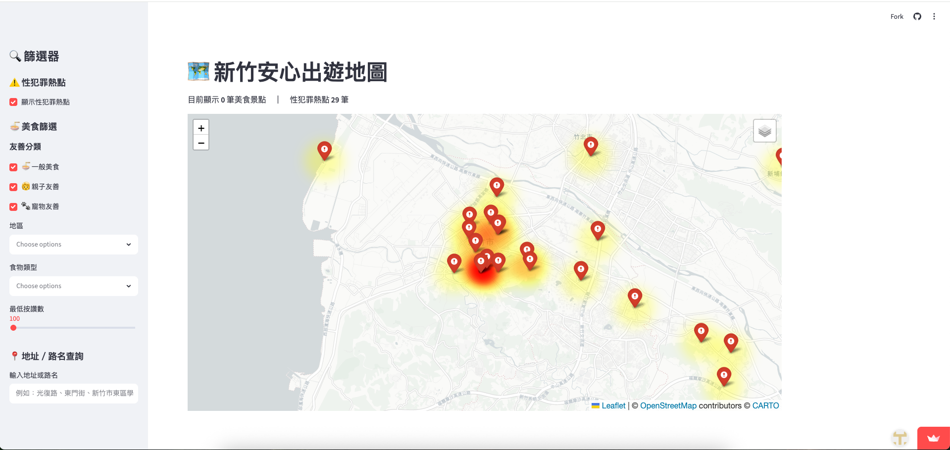Focus the 輸入地址或路名 input field
This screenshot has width=950, height=450.
(x=74, y=393)
